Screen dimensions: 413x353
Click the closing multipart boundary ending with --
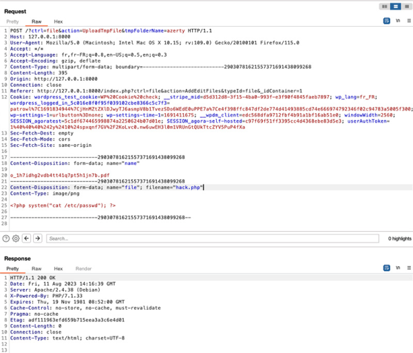pyautogui.click(x=100, y=218)
